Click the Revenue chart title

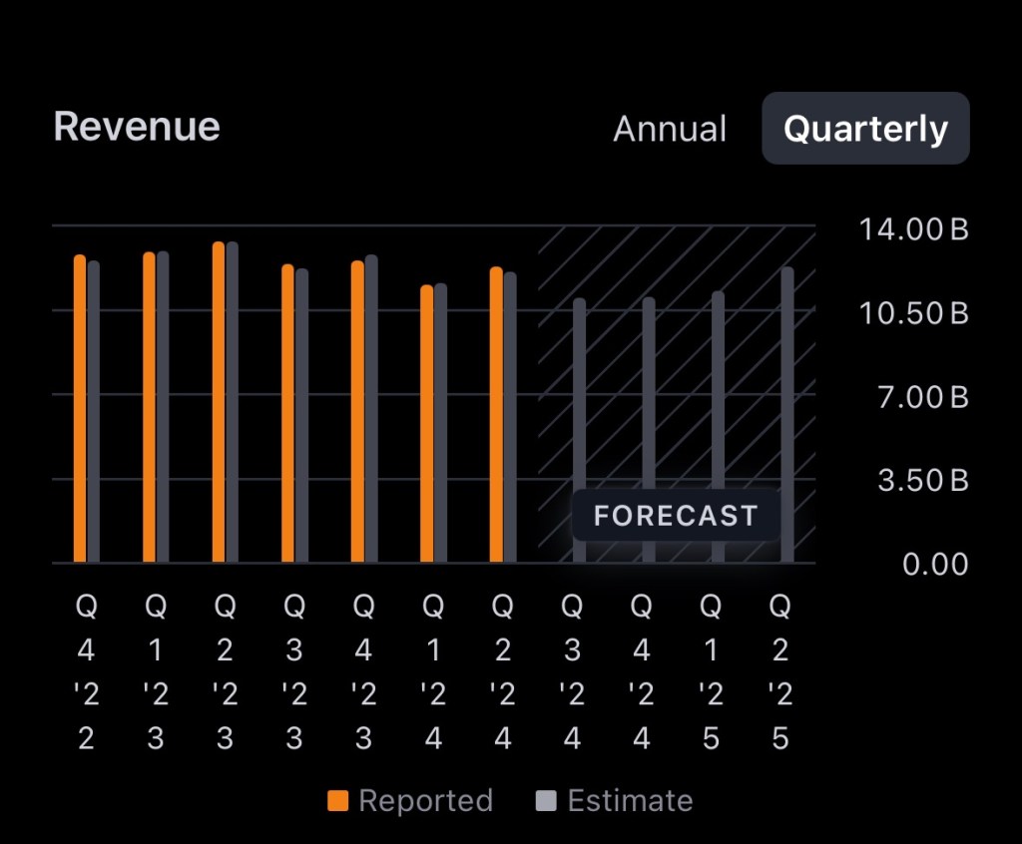[137, 127]
